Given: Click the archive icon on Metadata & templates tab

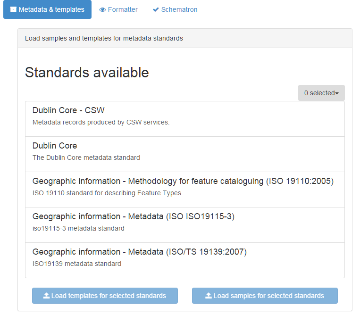Looking at the screenshot, I should [13, 9].
